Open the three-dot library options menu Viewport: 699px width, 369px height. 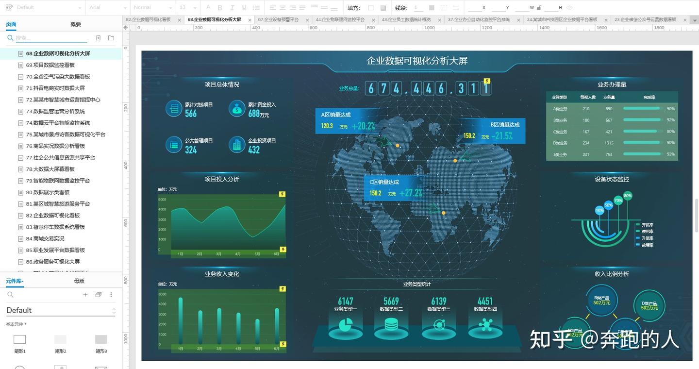pyautogui.click(x=111, y=295)
